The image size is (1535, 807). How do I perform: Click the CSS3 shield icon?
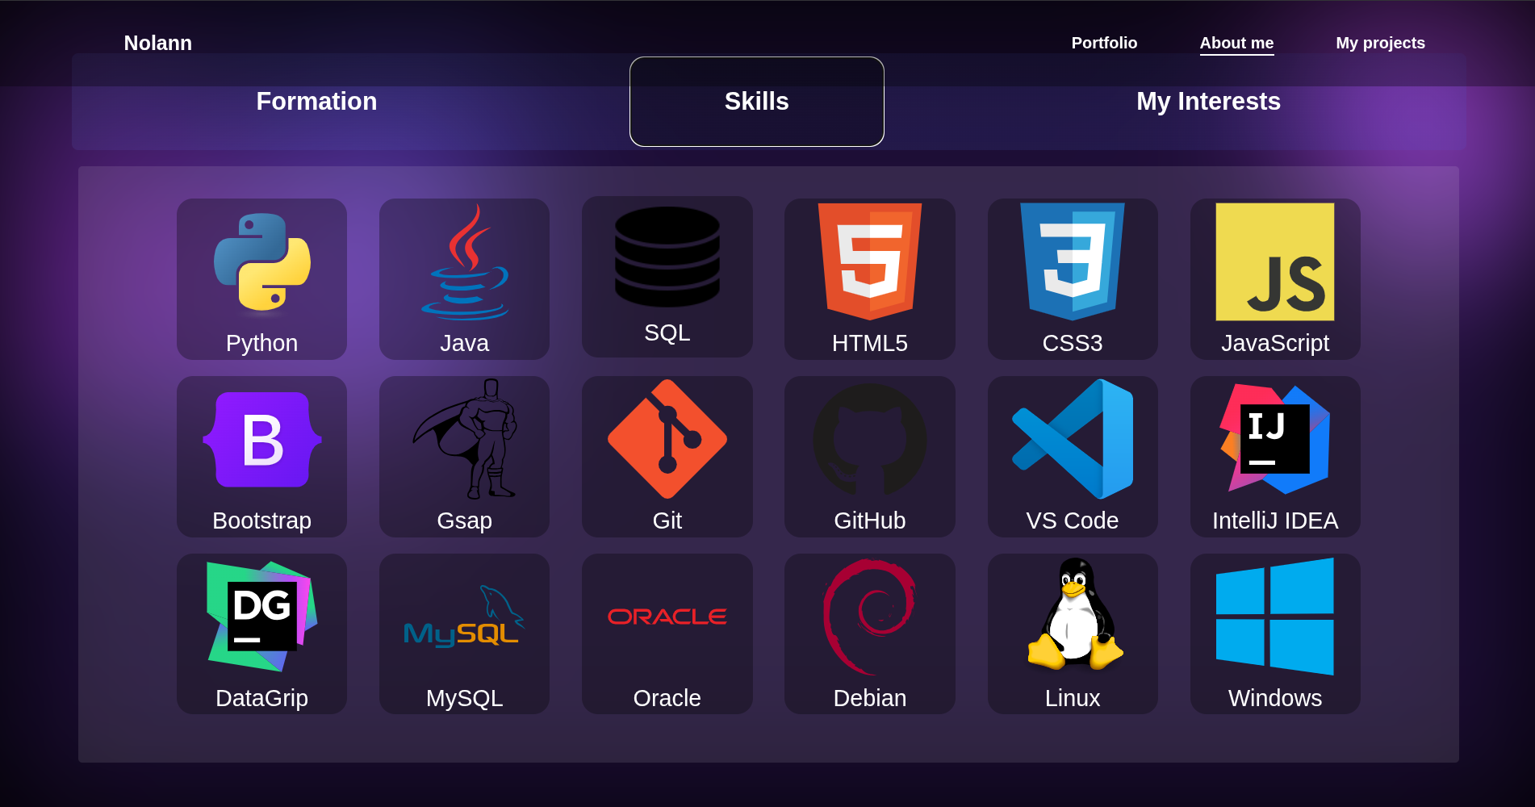(1073, 261)
